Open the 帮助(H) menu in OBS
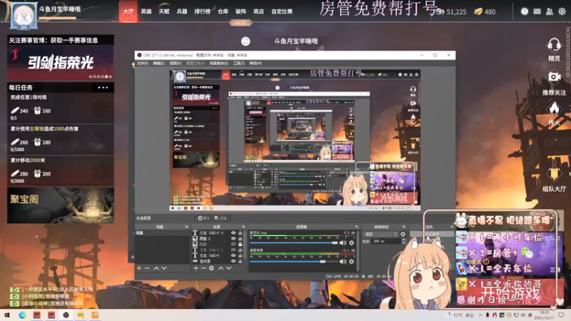 coord(256,63)
